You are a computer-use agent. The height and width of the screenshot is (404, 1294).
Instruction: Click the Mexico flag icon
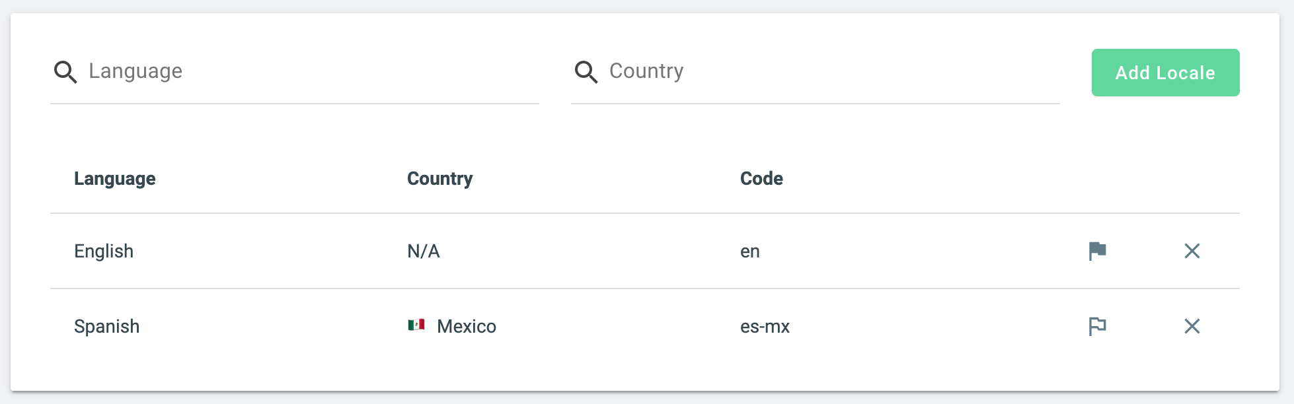click(416, 325)
